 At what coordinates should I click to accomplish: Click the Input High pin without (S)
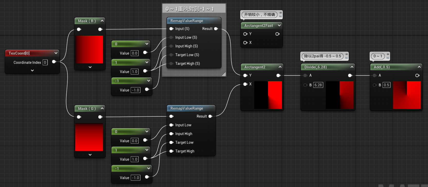[172, 134]
